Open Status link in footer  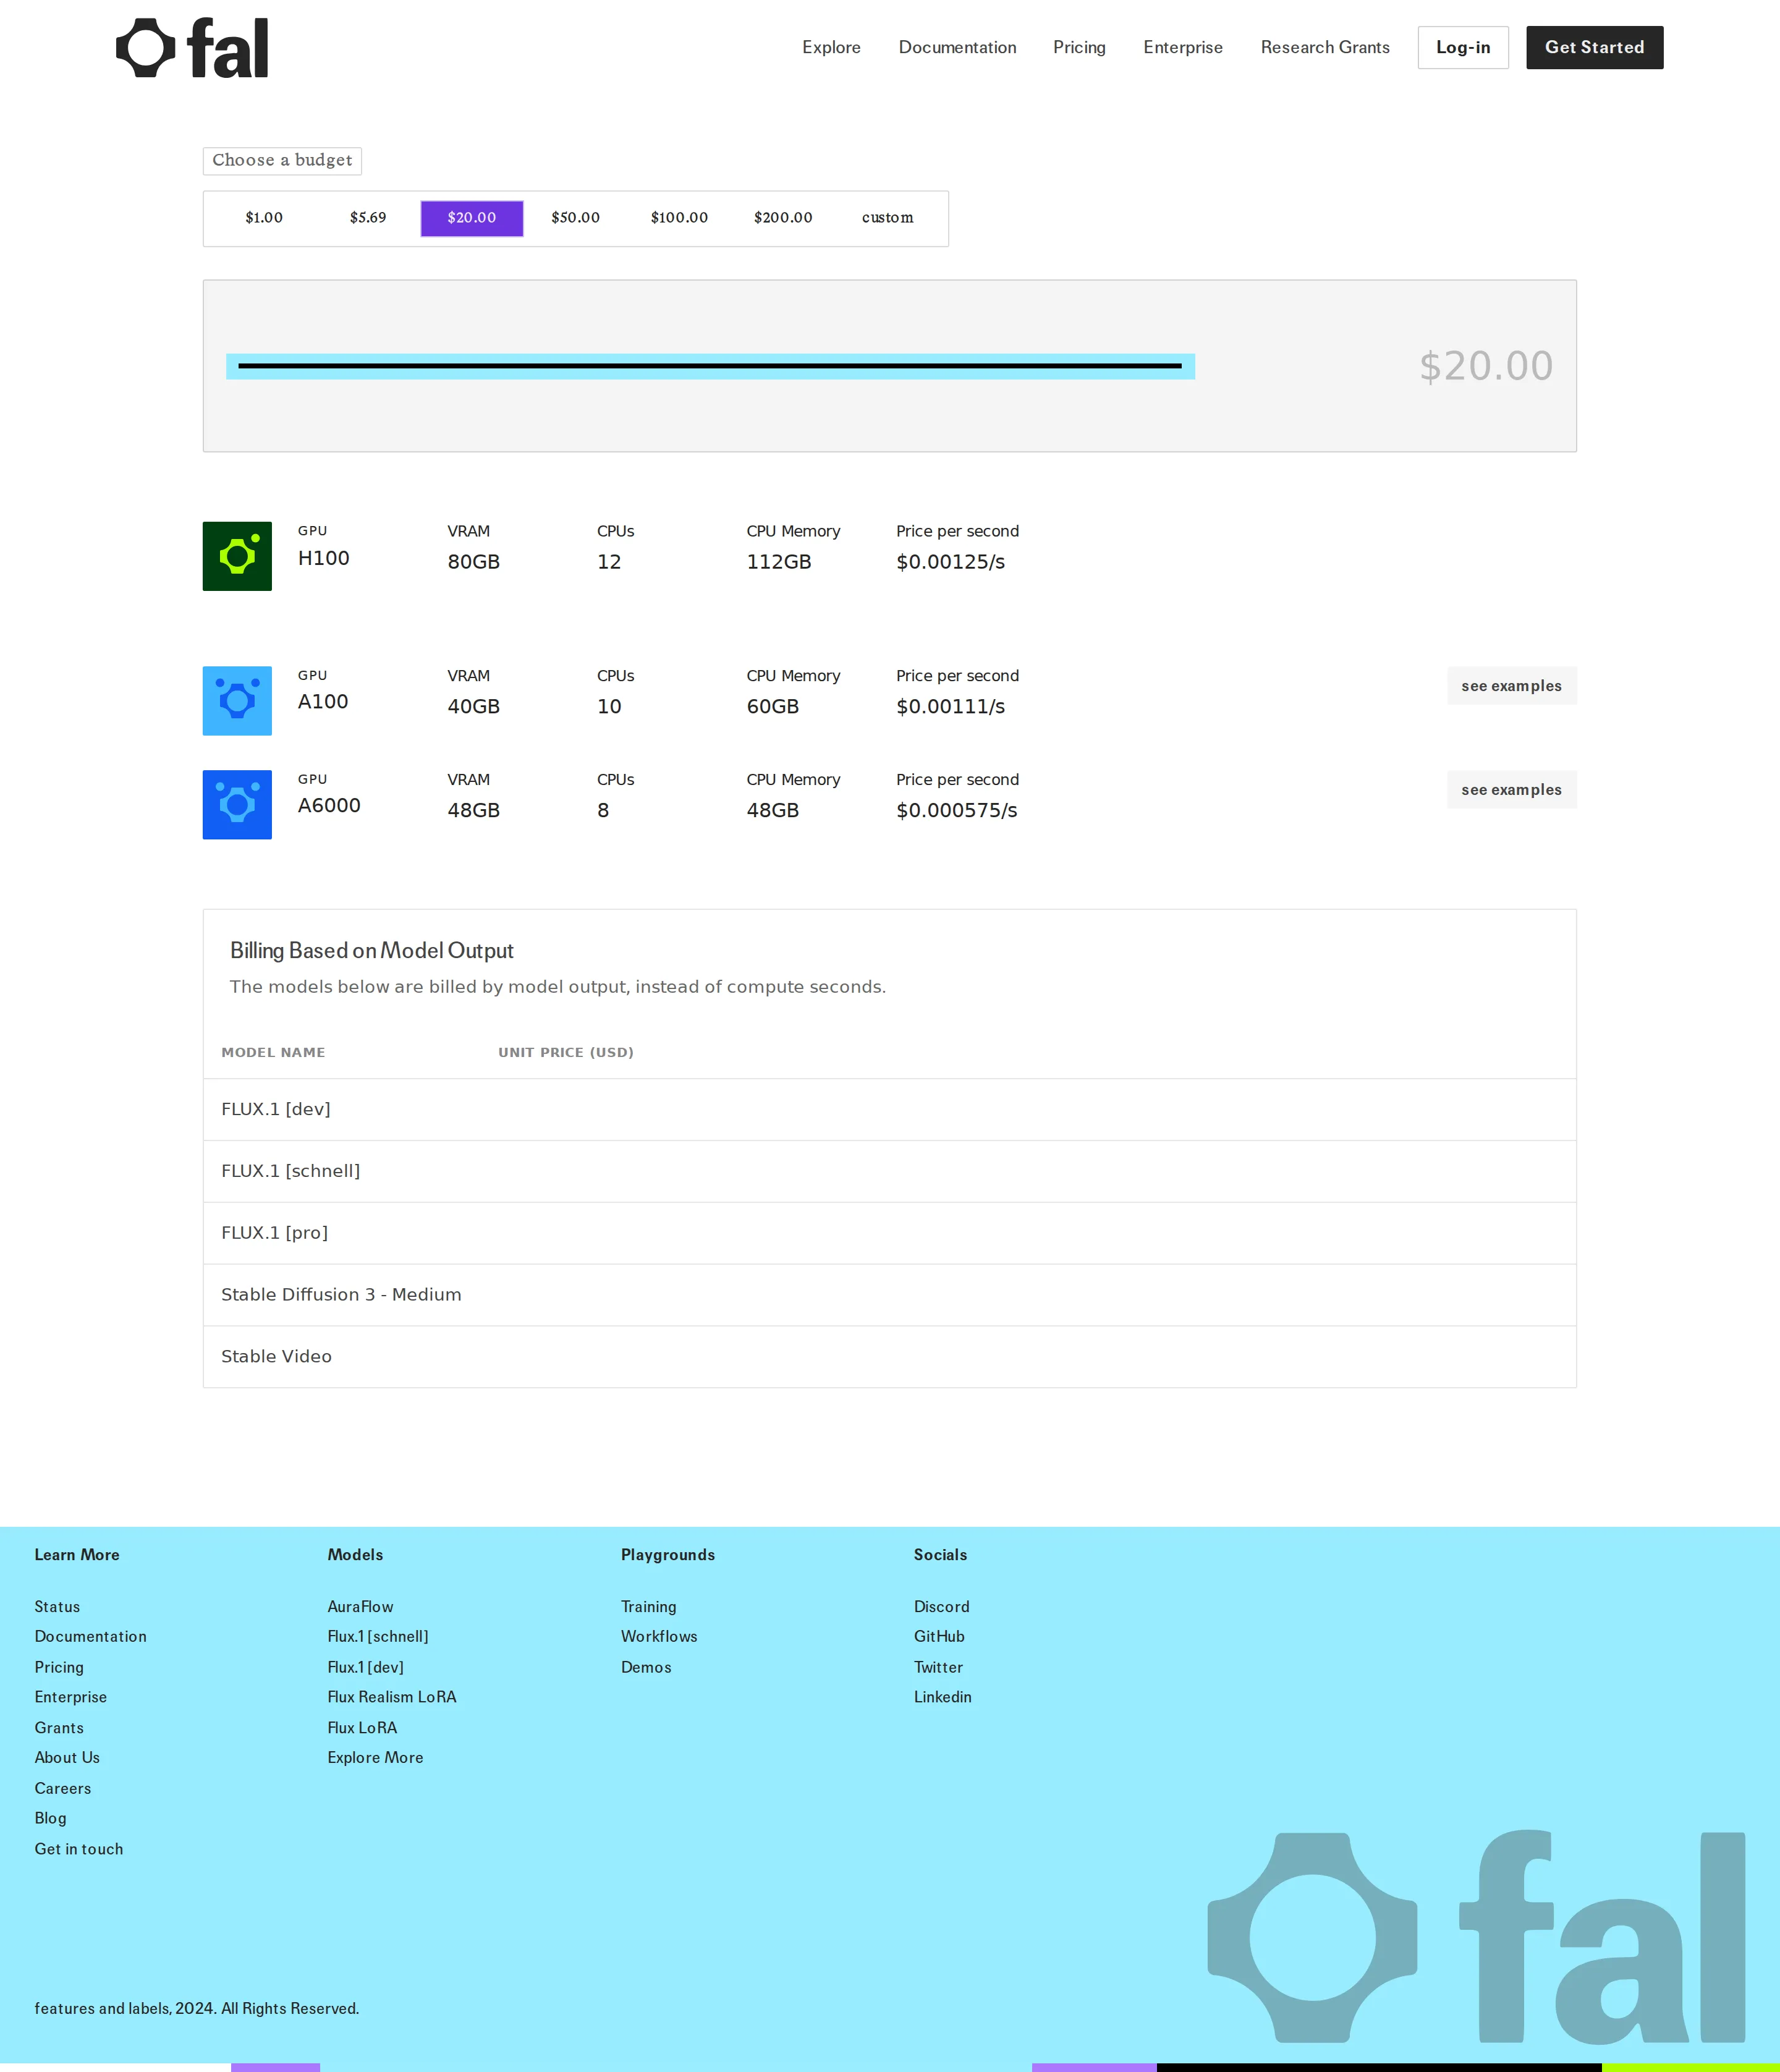click(57, 1607)
